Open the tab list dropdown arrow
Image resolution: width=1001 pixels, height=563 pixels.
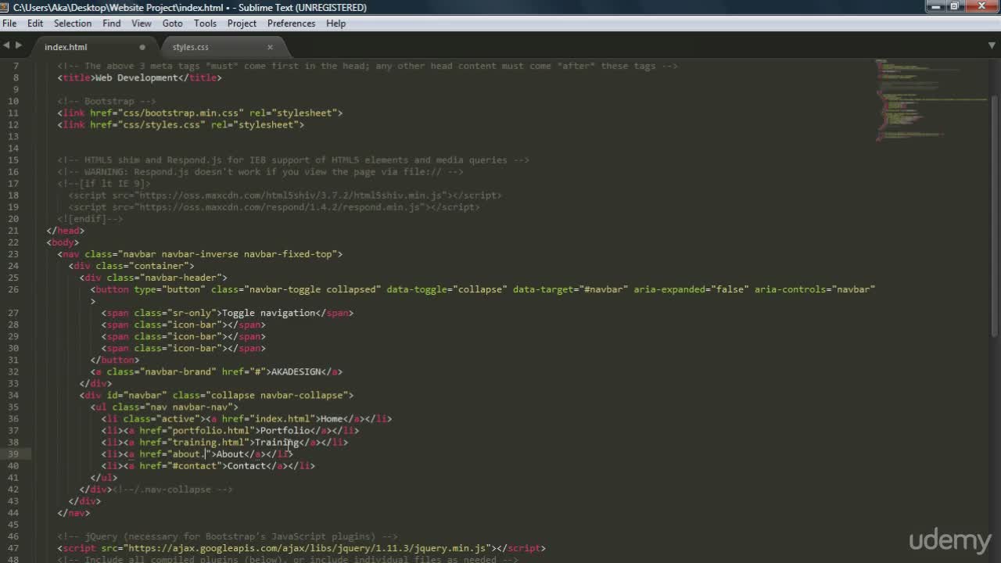point(992,46)
